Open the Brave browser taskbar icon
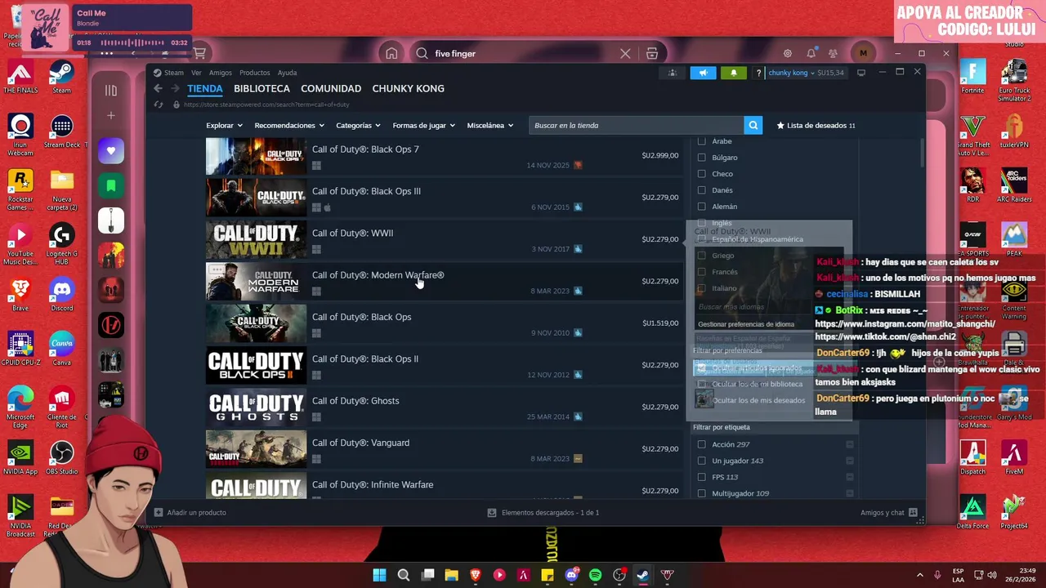 pos(476,575)
